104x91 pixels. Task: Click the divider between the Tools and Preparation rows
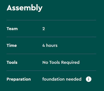pos(51,71)
